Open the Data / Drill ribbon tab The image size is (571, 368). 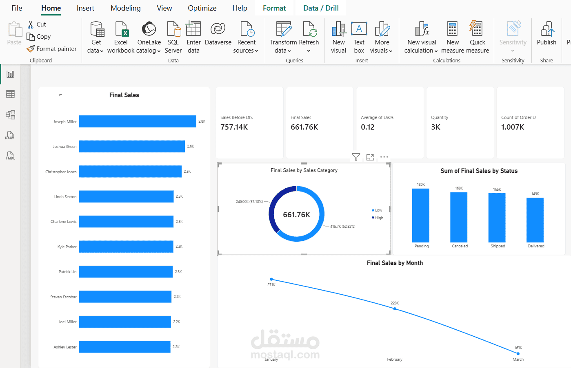point(321,8)
